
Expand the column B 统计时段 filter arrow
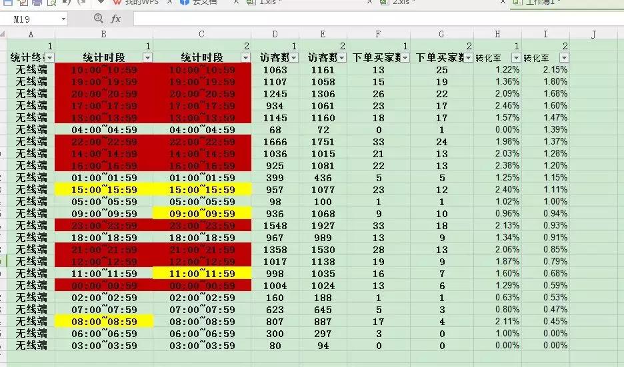pos(147,58)
